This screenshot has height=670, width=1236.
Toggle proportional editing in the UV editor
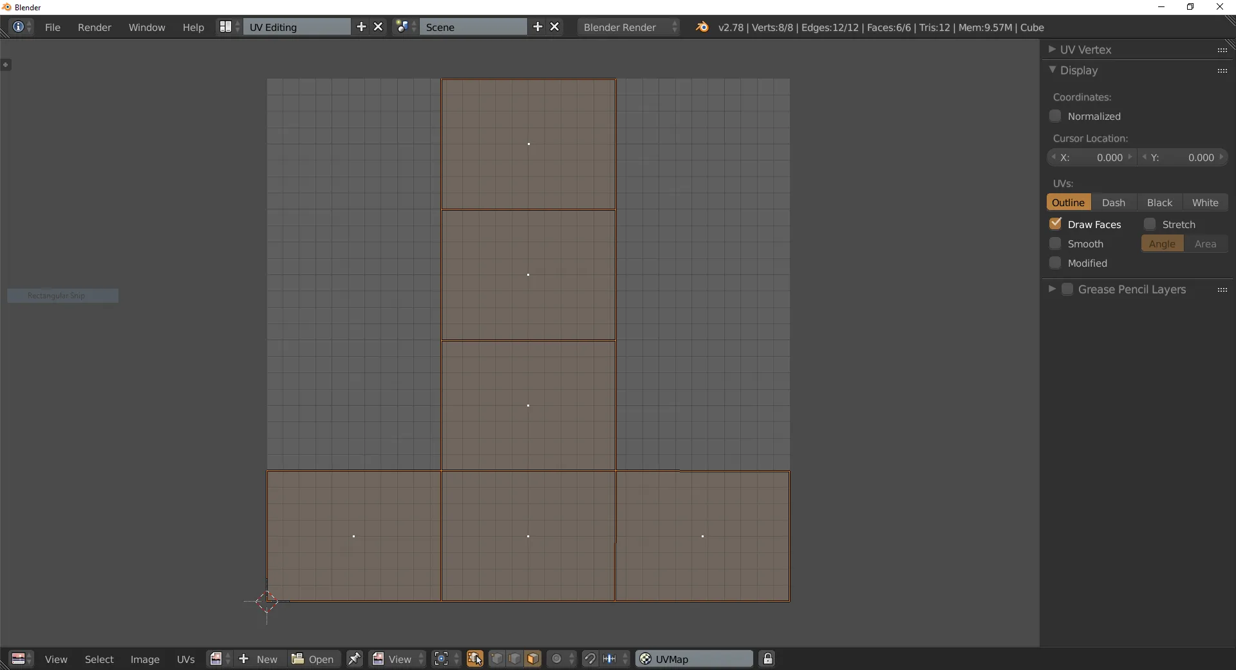pyautogui.click(x=556, y=659)
